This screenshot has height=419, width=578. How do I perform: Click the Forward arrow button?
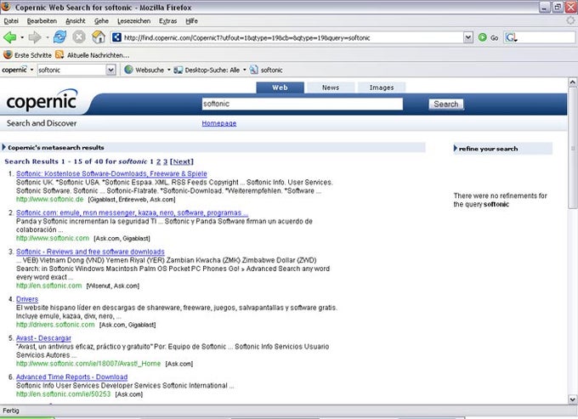[x=35, y=37]
